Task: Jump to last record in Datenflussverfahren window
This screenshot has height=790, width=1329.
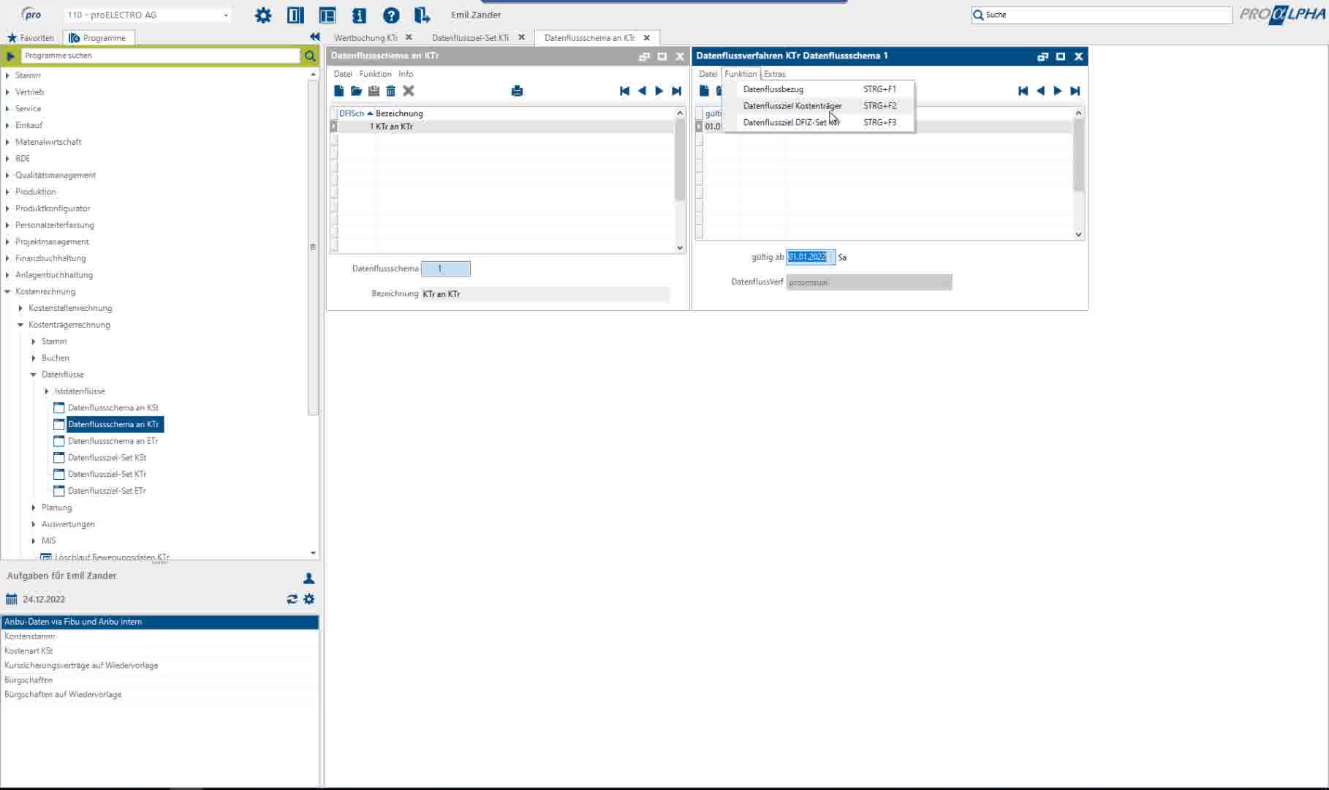Action: 1075,91
